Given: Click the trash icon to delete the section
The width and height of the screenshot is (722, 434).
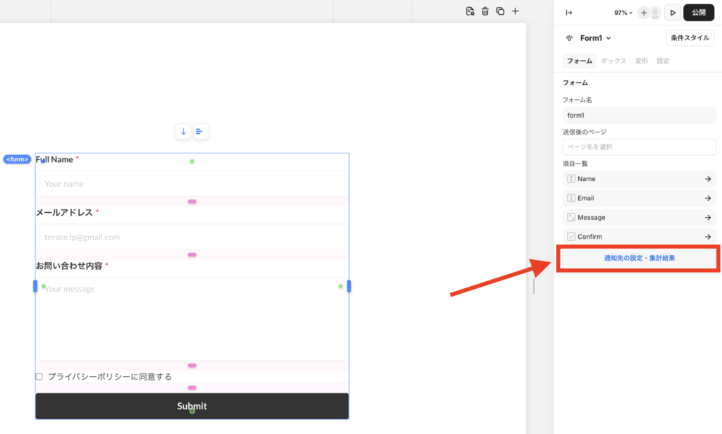Looking at the screenshot, I should tap(485, 11).
